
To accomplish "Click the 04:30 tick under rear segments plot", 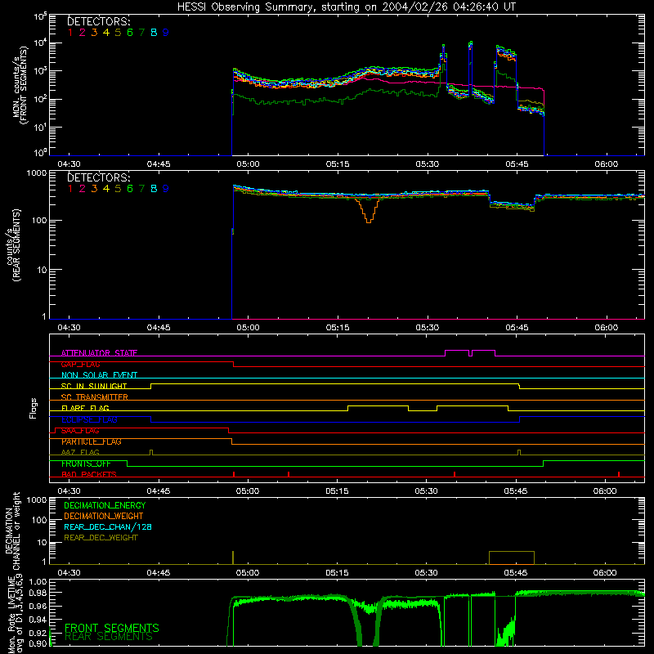I will (69, 328).
